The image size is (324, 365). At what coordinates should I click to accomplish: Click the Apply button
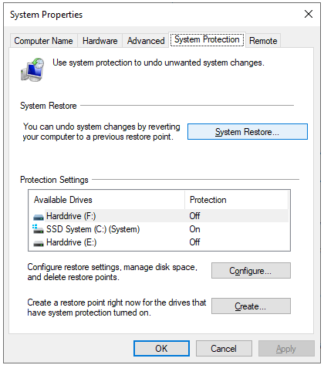pos(286,349)
